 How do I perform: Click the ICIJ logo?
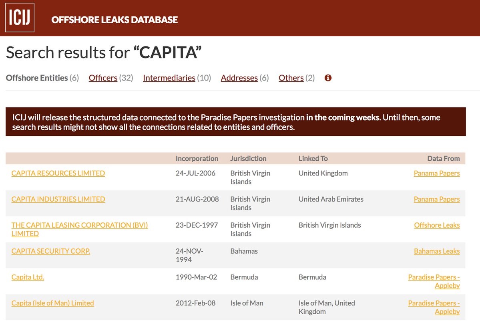pyautogui.click(x=20, y=18)
